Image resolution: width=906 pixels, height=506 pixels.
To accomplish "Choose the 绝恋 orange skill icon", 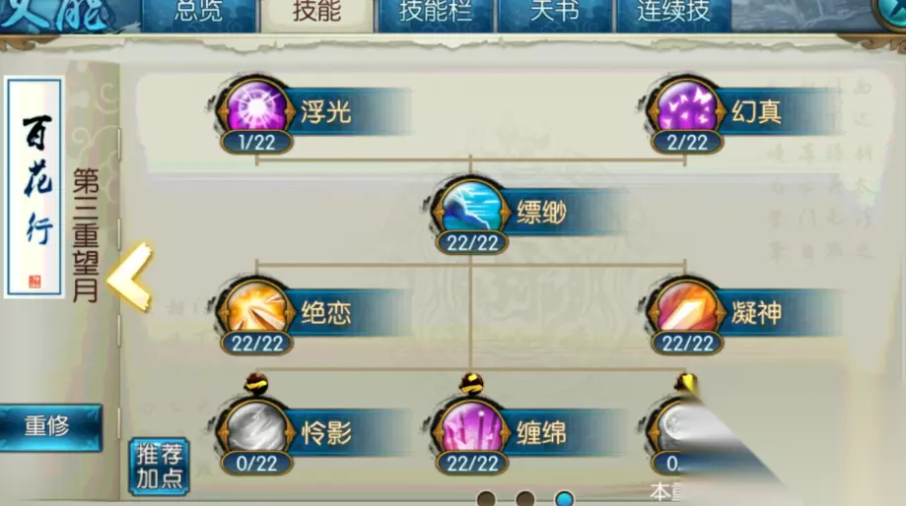I will [x=256, y=309].
